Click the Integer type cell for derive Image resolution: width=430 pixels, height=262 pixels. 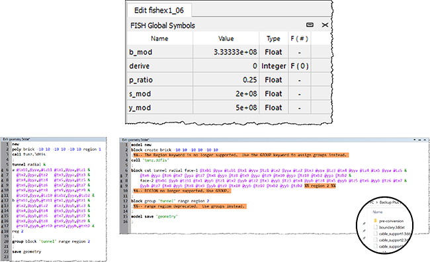[x=274, y=66]
